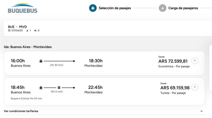The image size is (212, 118).
Task: Click the ferry icon on the 18:45h trip
Action: pos(41,87)
